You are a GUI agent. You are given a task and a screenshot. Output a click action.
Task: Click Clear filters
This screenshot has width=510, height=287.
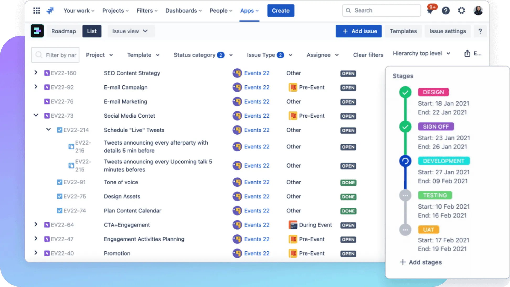(368, 55)
